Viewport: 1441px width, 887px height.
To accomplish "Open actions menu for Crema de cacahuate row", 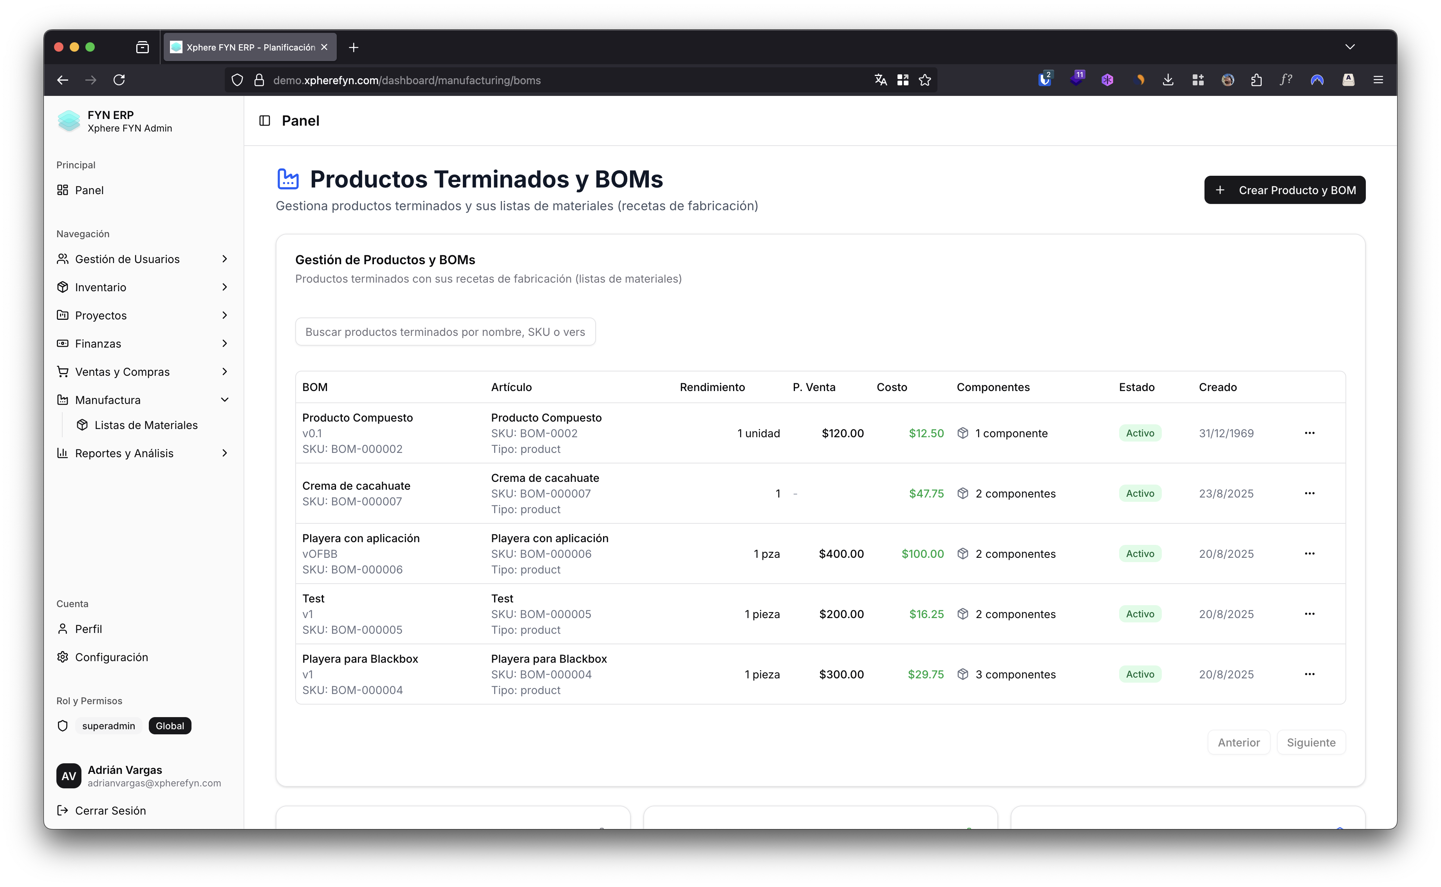I will click(x=1309, y=493).
